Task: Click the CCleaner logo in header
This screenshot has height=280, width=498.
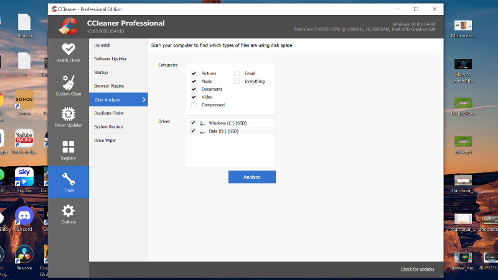Action: 68,26
